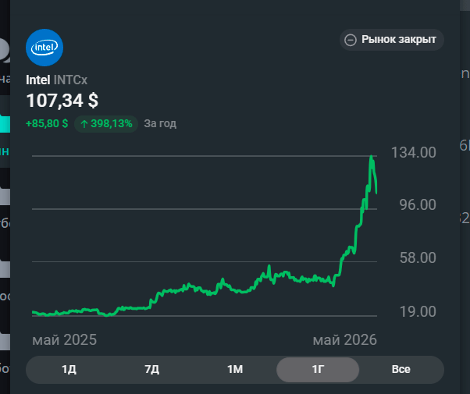The height and width of the screenshot is (394, 470).
Task: Click the За год period label
Action: tap(160, 123)
